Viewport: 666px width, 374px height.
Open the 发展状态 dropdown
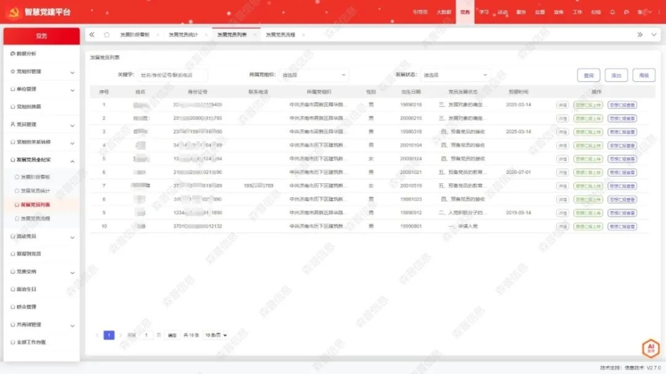455,75
